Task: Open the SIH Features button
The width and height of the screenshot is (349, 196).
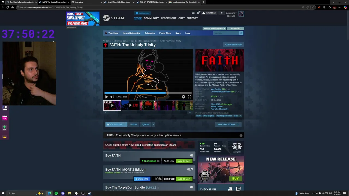Action: coord(142,13)
